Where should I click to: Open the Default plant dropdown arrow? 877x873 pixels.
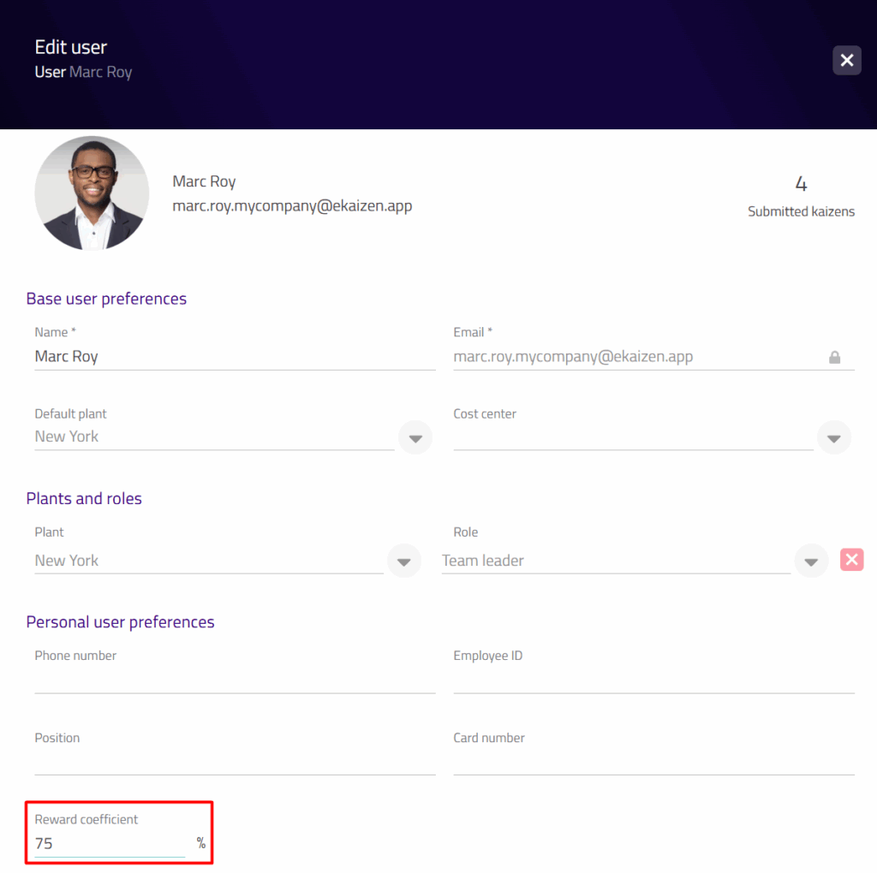[415, 437]
